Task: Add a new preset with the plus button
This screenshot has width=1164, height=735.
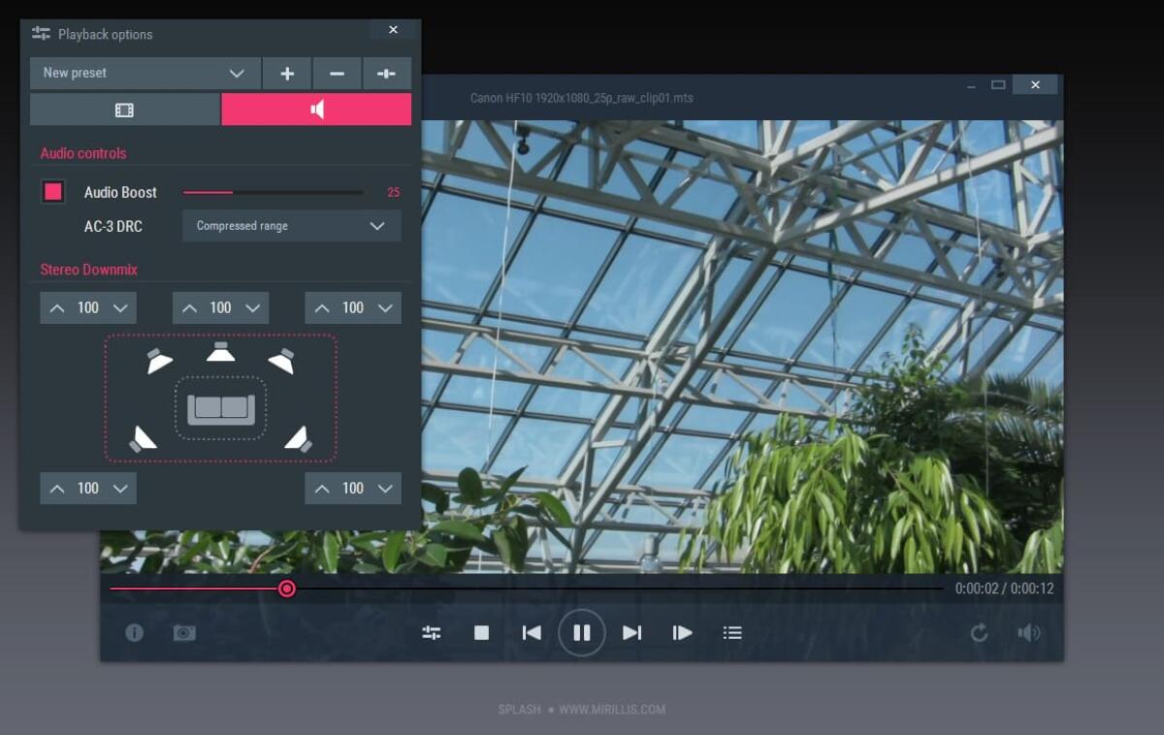Action: point(286,73)
